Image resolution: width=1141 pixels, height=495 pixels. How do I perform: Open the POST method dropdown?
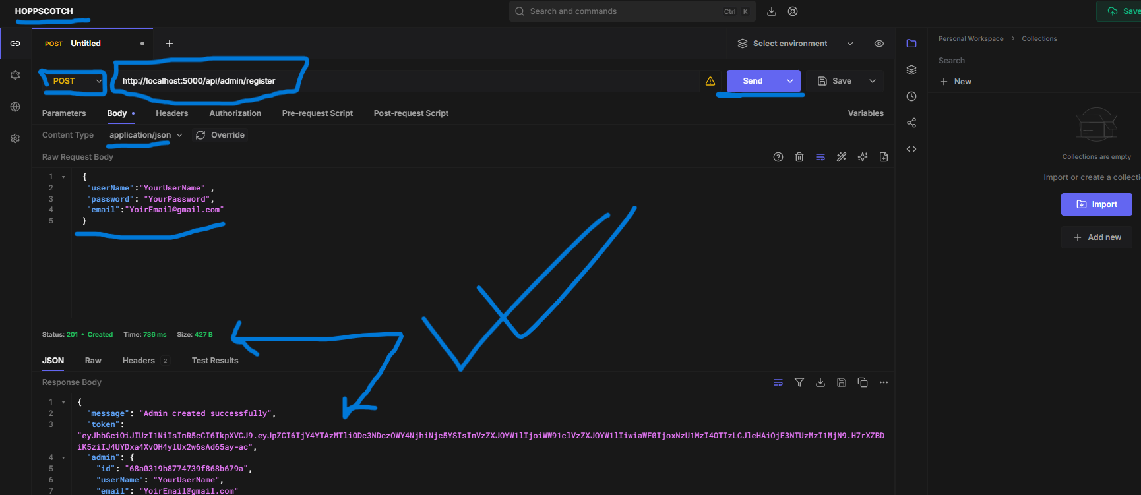click(73, 81)
